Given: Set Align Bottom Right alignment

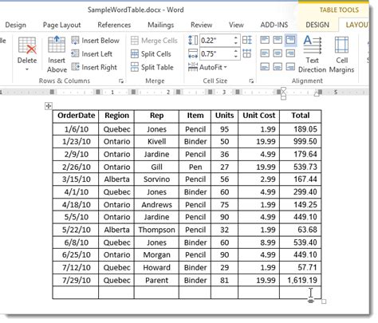Looking at the screenshot, I should (x=290, y=66).
